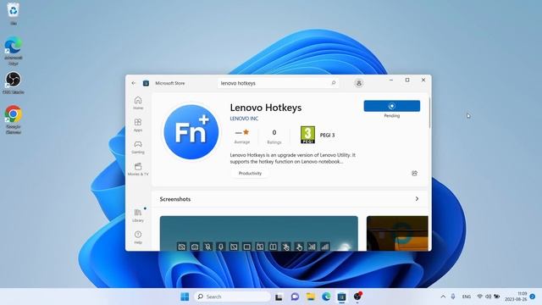
Task: Click the battery tray icon
Action: click(x=497, y=297)
